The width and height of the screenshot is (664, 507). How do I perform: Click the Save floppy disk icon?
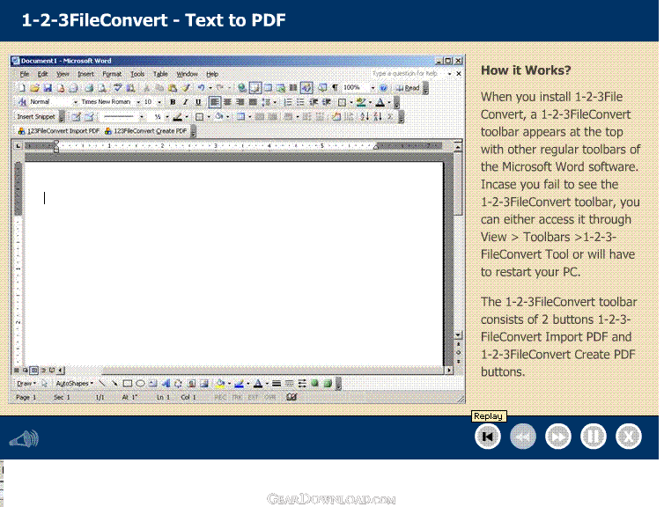[48, 88]
